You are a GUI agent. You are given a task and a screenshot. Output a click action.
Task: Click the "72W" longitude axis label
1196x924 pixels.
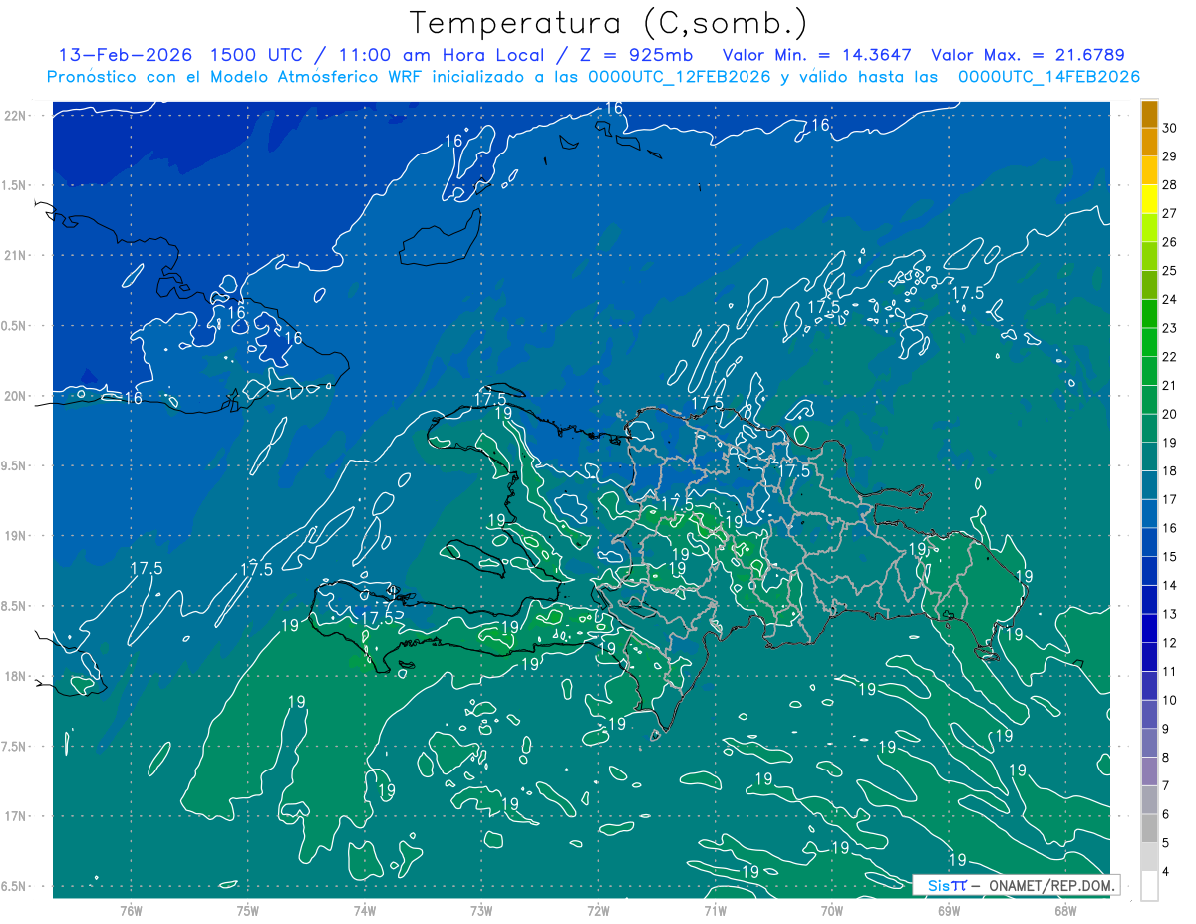point(598,911)
